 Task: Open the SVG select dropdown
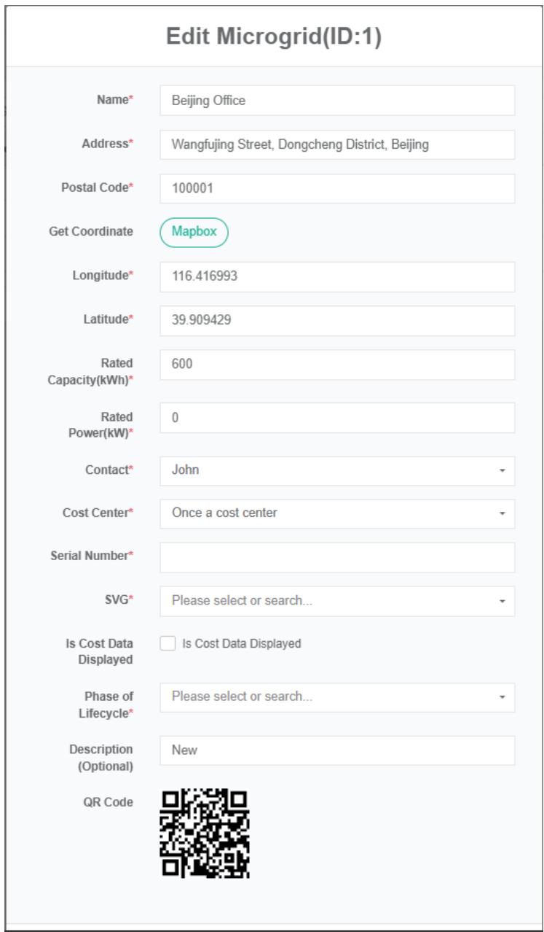coord(328,602)
